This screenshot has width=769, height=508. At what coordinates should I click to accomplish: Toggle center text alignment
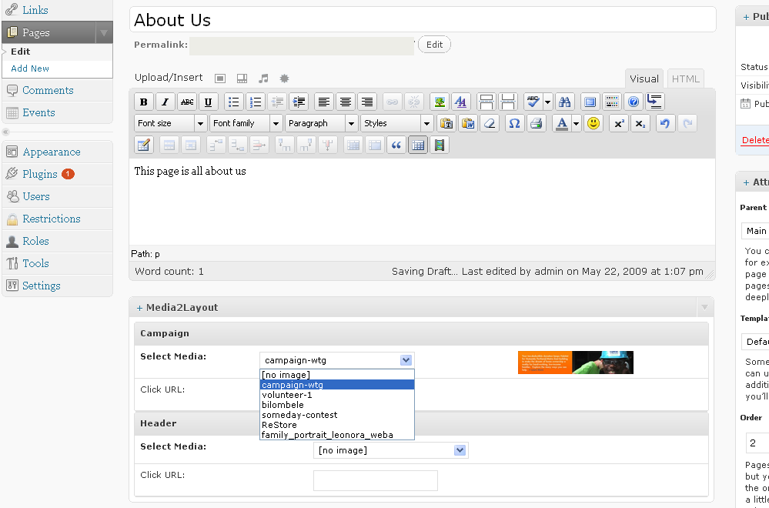pyautogui.click(x=346, y=102)
